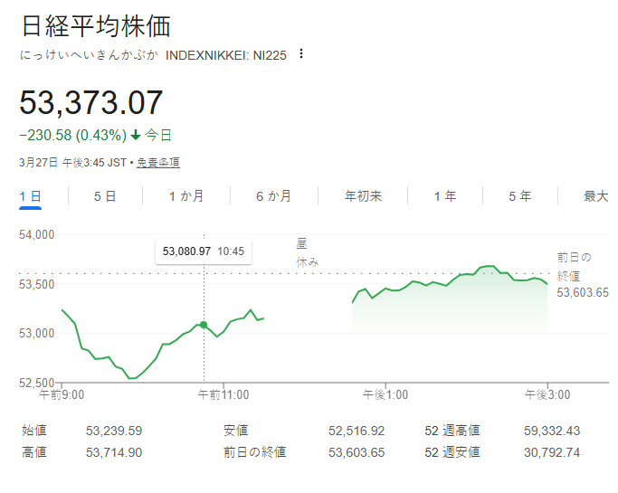The width and height of the screenshot is (618, 493).
Task: Switch to the 年初来 chart range tab
Action: pos(363,196)
